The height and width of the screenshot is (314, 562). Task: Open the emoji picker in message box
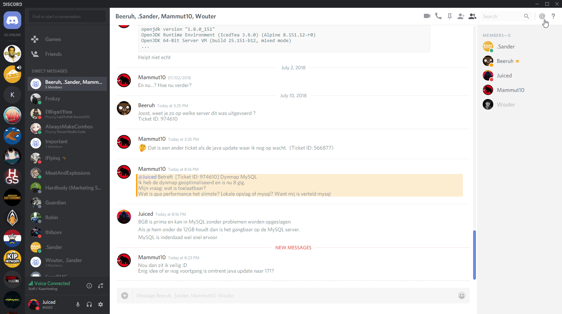tap(461, 296)
